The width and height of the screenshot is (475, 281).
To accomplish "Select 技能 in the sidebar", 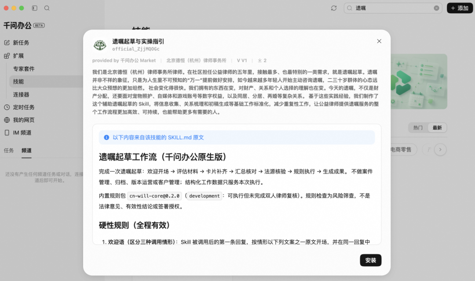I will pos(18,81).
